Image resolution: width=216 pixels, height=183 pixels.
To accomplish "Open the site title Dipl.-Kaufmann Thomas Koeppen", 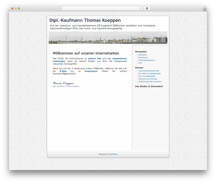I will (x=85, y=20).
